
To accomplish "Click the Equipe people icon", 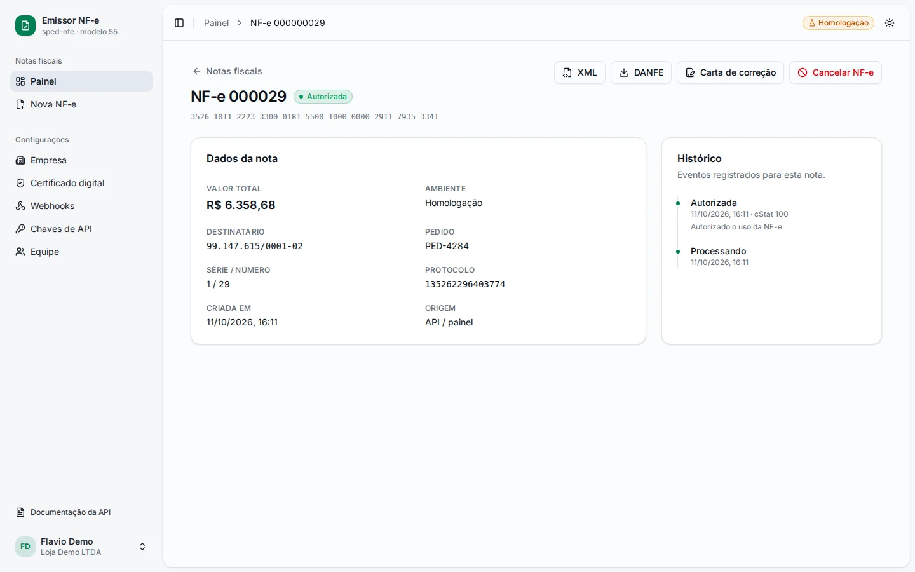I will pos(20,252).
